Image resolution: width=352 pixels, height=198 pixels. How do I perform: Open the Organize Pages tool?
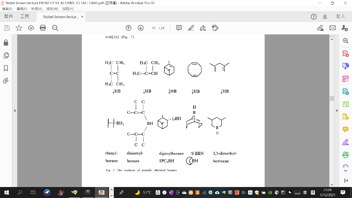345,79
